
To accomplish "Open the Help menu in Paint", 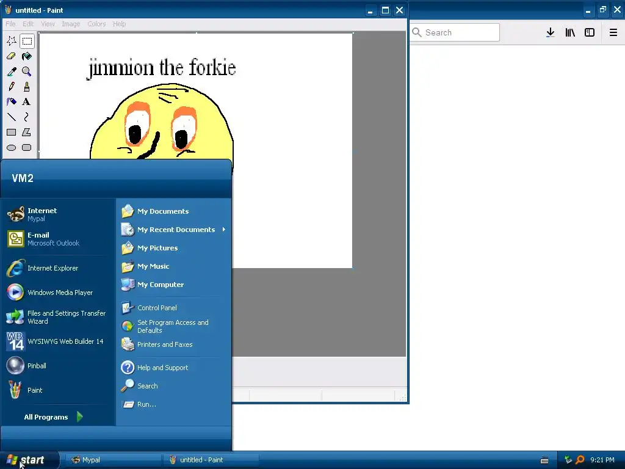I will [x=119, y=24].
